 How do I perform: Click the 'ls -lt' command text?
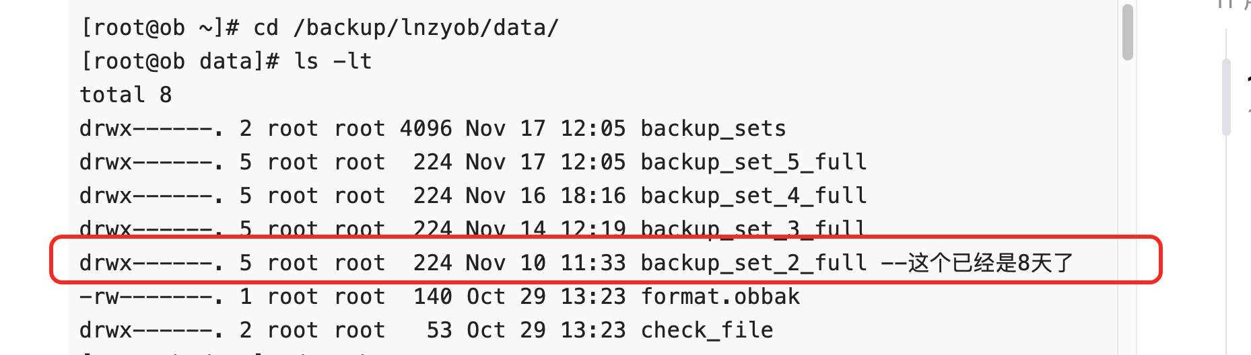pos(333,61)
